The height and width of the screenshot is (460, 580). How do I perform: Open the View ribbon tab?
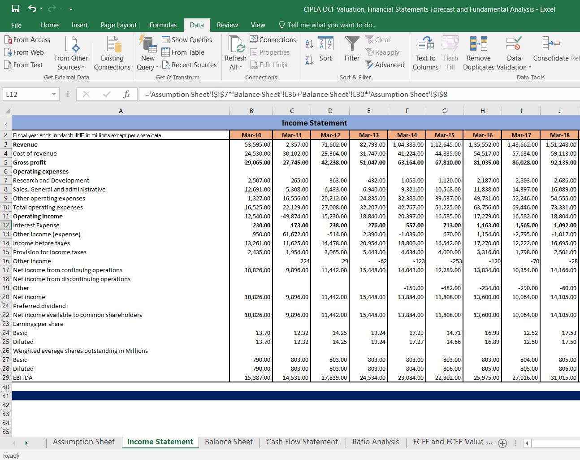point(258,25)
